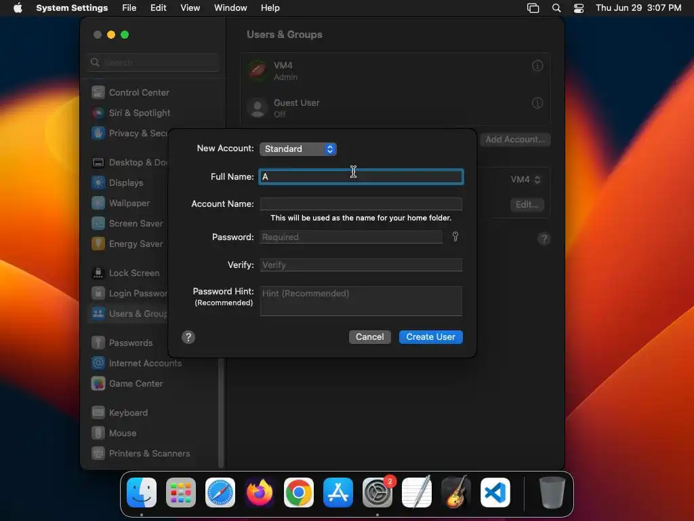The image size is (694, 521).
Task: Open Finder from the Dock
Action: tap(142, 493)
